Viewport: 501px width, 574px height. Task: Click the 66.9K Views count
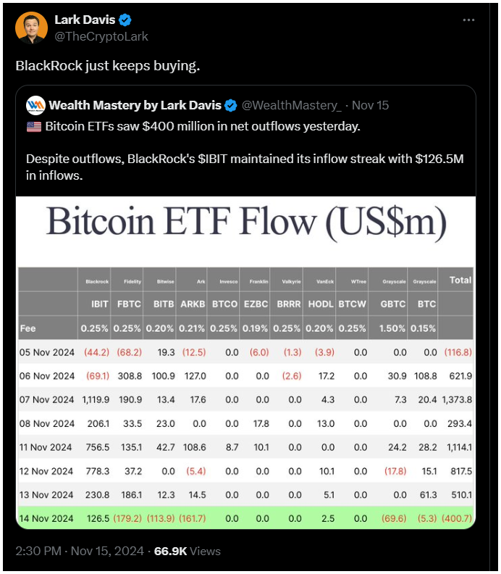(x=188, y=551)
